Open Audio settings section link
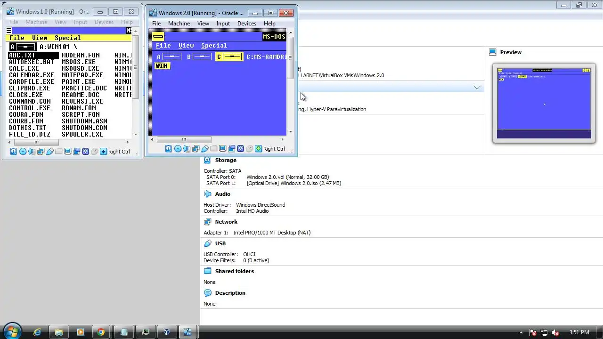 point(223,194)
